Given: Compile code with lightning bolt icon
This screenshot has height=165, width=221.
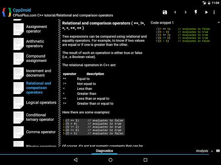Looking at the screenshot, I should (196, 12).
